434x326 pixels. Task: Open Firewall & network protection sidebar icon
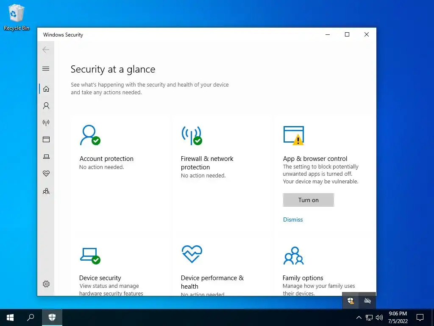46,123
